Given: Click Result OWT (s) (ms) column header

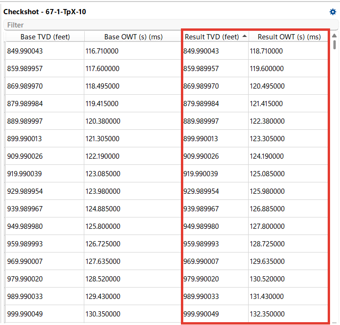Looking at the screenshot, I should [x=289, y=36].
